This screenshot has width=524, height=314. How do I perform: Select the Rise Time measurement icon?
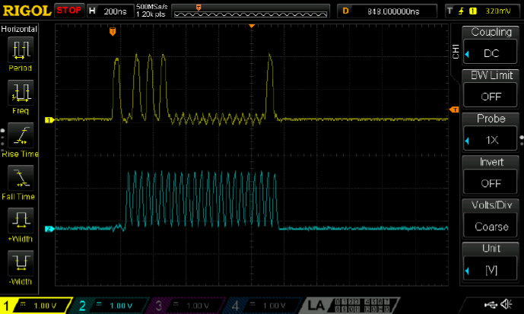pos(21,135)
